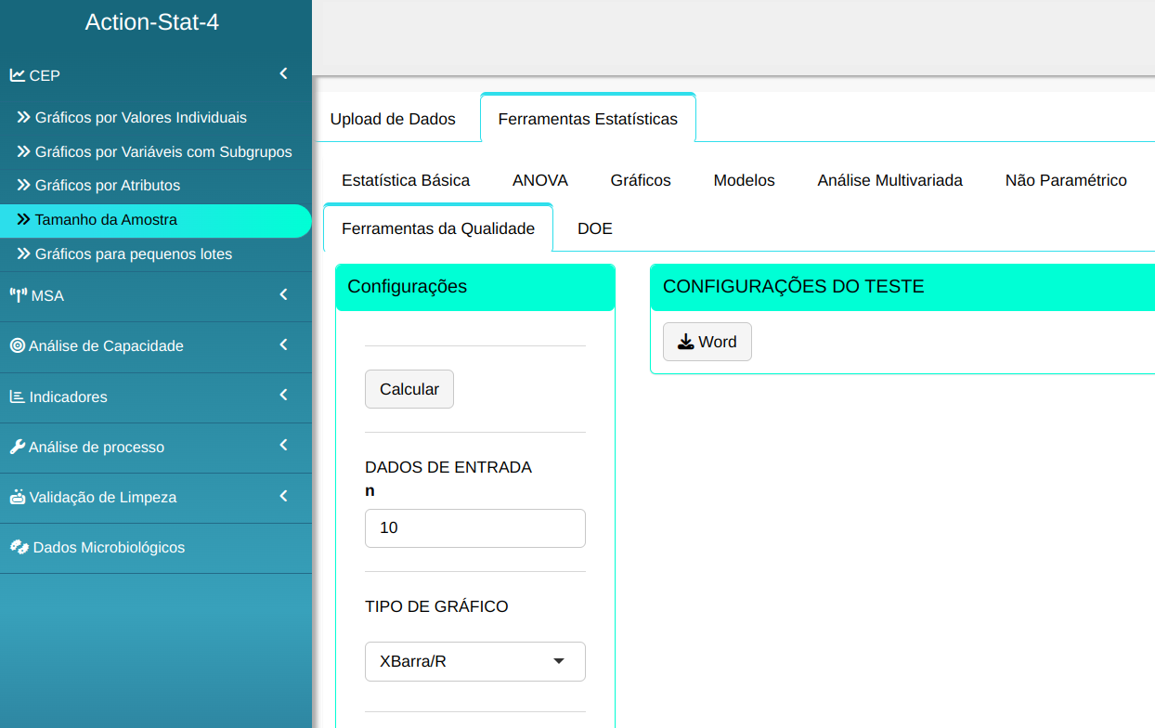Click the Indicadores bar chart icon
Image resolution: width=1155 pixels, height=728 pixels.
[x=18, y=396]
